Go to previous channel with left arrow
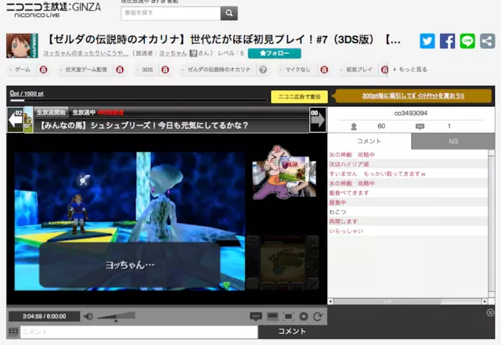This screenshot has height=345, width=501. tap(16, 120)
